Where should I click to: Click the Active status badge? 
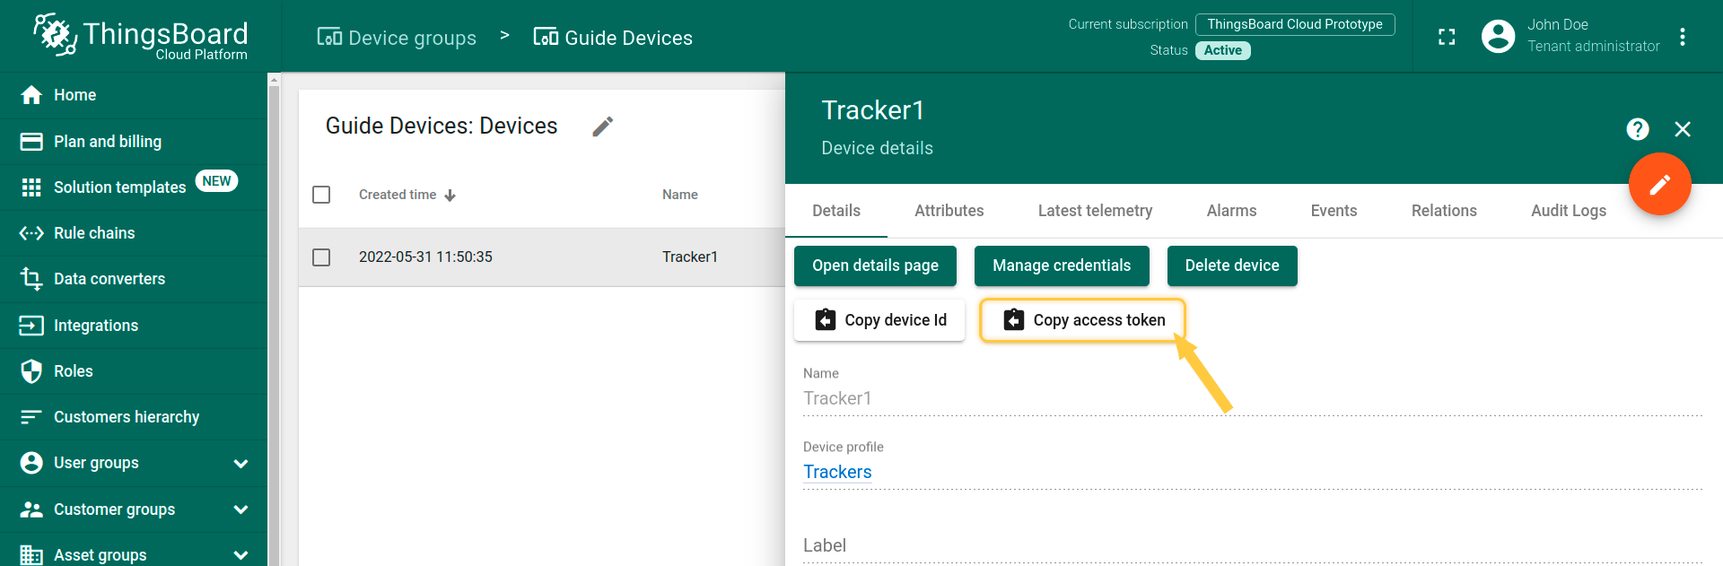1223,50
